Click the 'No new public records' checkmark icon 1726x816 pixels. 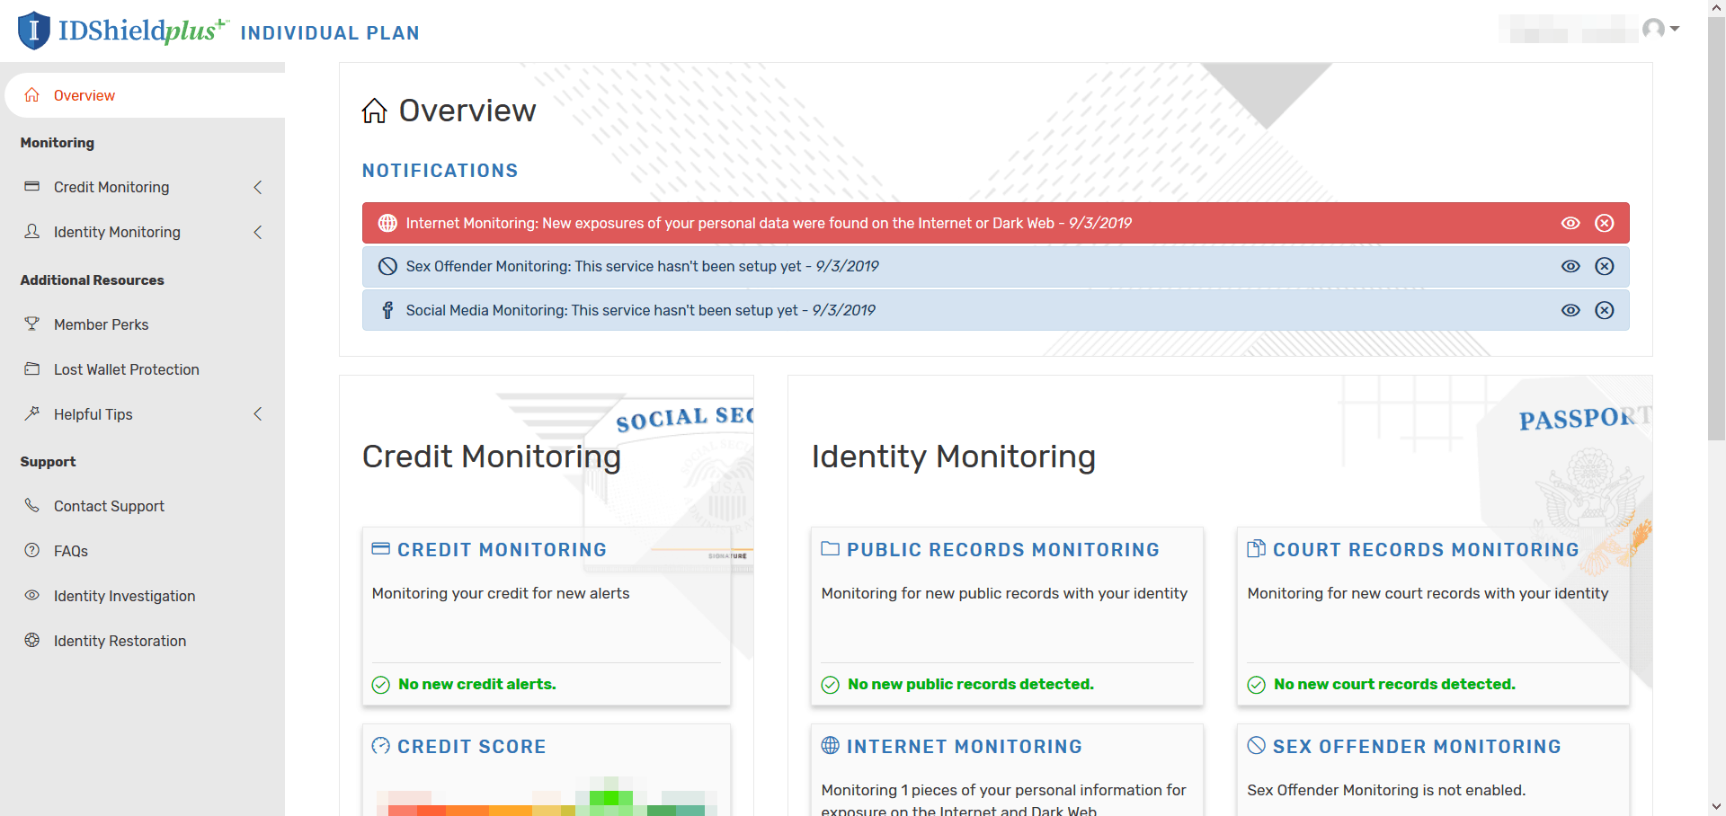click(x=831, y=685)
